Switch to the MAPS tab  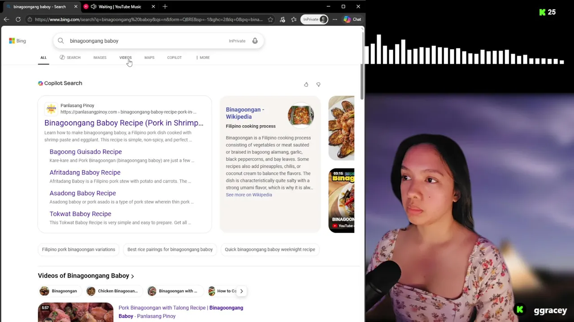pyautogui.click(x=149, y=58)
